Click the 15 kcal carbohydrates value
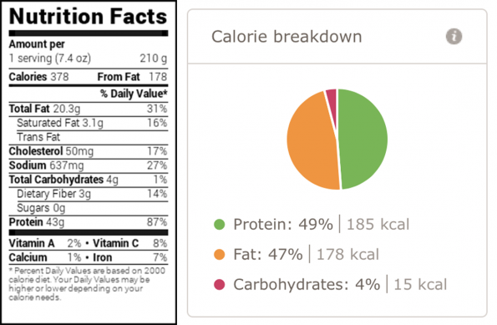 click(420, 284)
